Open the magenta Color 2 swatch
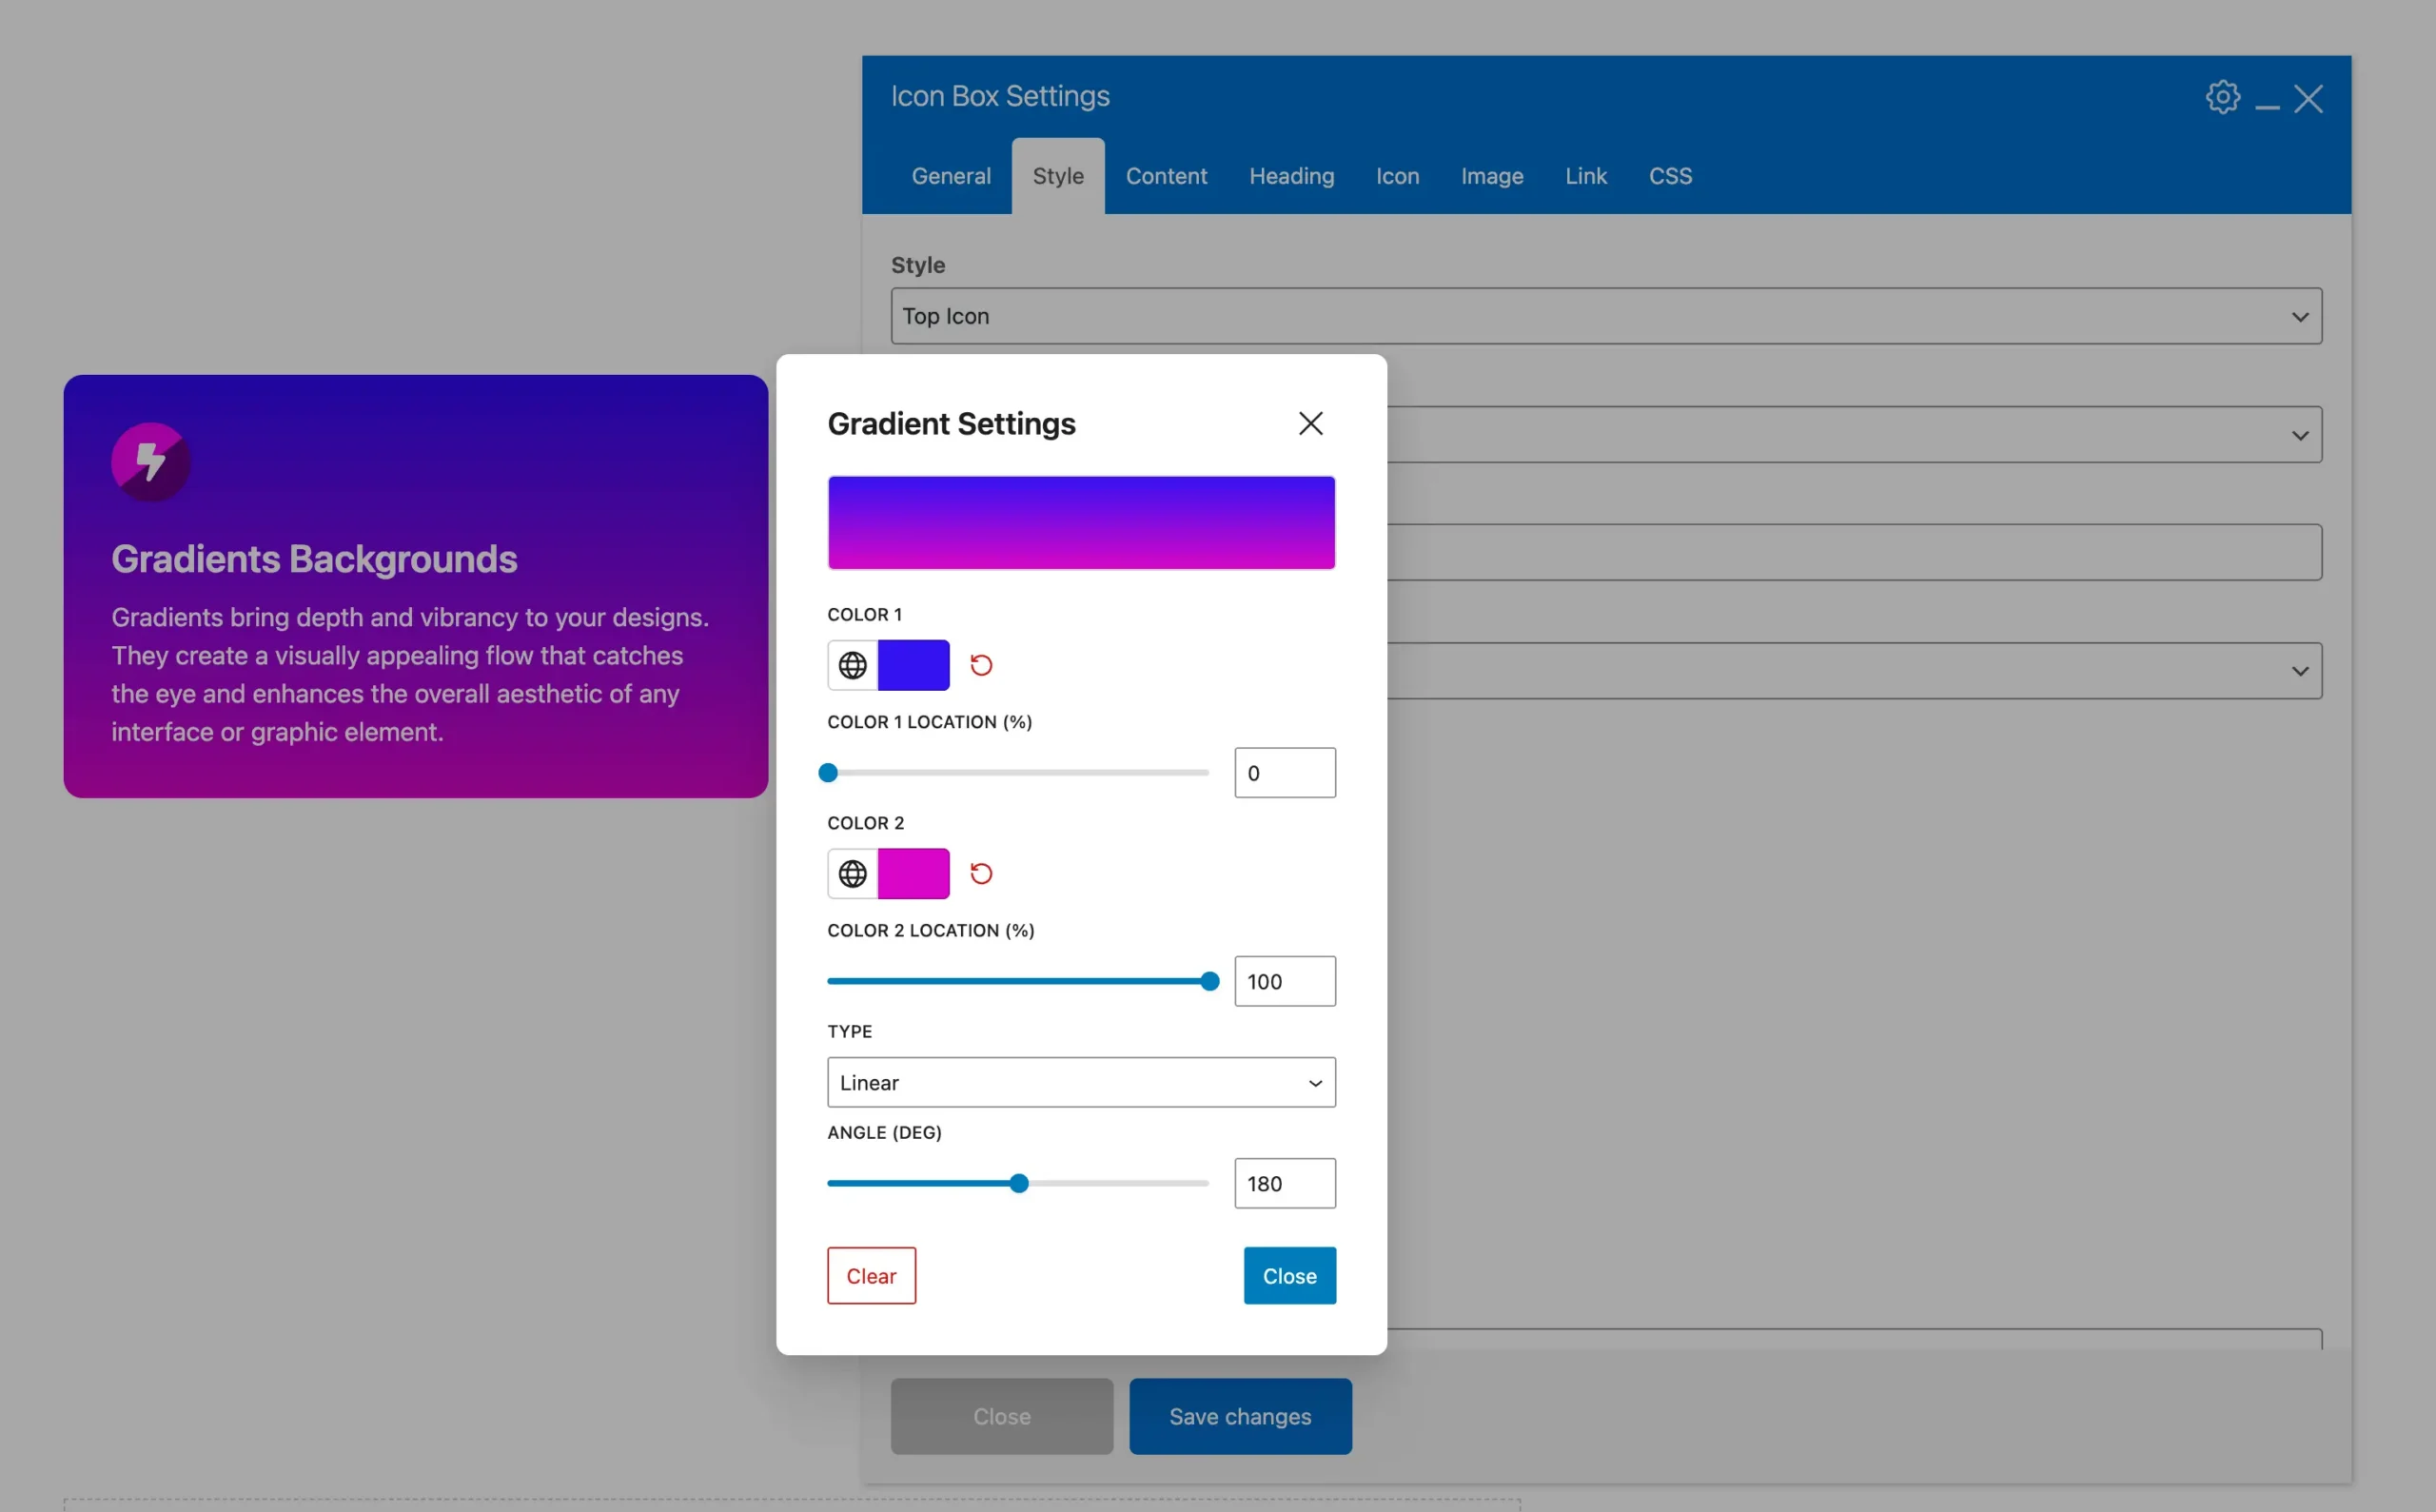 point(913,874)
